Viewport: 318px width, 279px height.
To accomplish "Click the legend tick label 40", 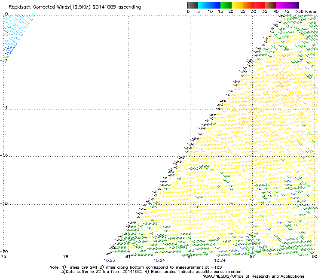I will (x=276, y=12).
